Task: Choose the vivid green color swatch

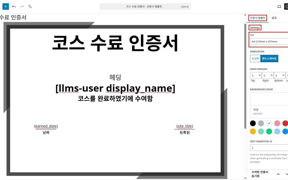Action: pyautogui.click(x=269, y=131)
